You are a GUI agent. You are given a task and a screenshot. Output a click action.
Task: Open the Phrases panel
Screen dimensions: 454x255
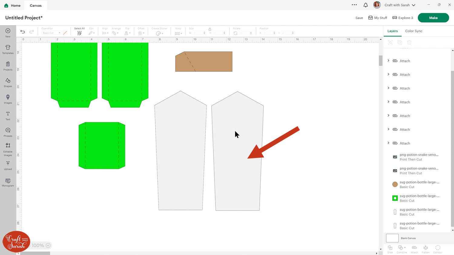click(8, 132)
